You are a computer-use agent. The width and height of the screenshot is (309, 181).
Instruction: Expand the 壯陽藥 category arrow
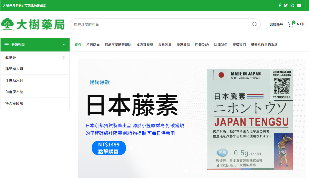[x=64, y=57]
